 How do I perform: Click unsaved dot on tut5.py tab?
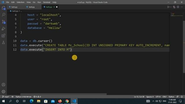pos(57,7)
